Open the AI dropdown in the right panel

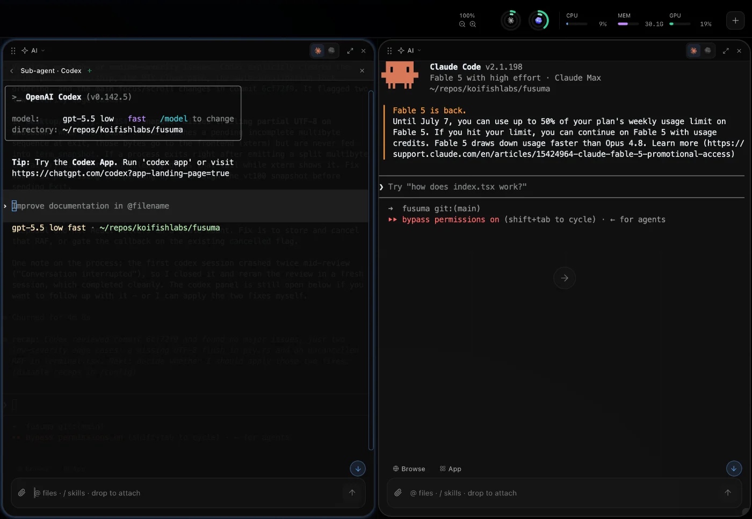coord(409,51)
